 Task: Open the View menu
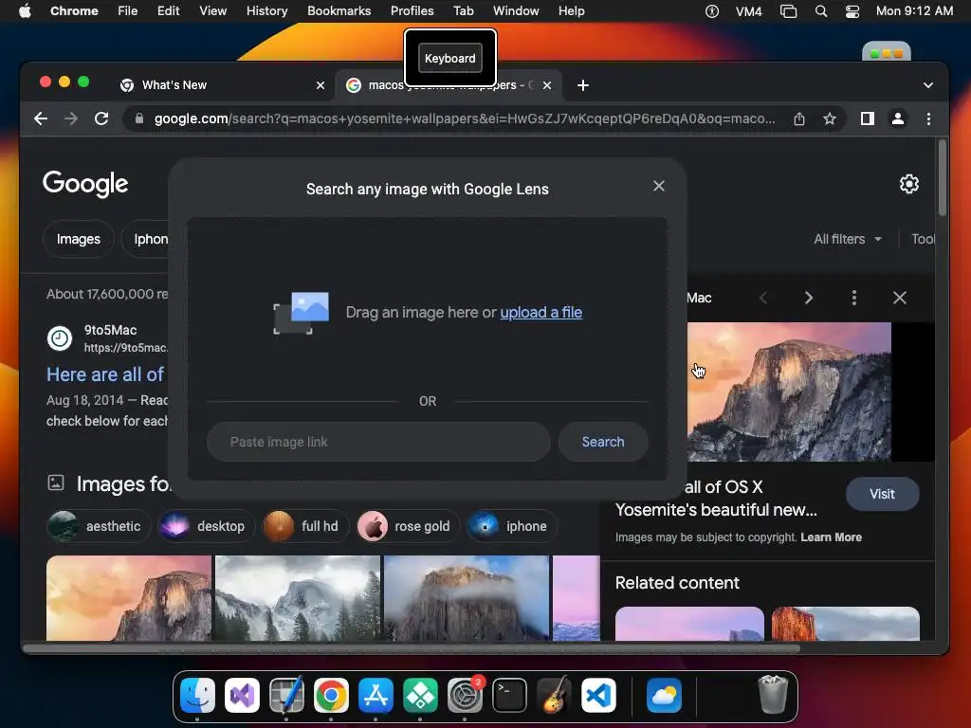(212, 11)
